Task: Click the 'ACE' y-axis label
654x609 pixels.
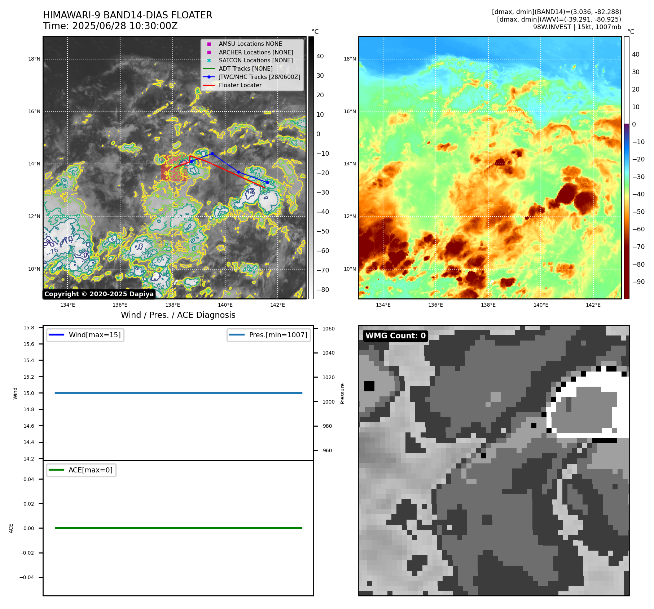Action: 11,528
